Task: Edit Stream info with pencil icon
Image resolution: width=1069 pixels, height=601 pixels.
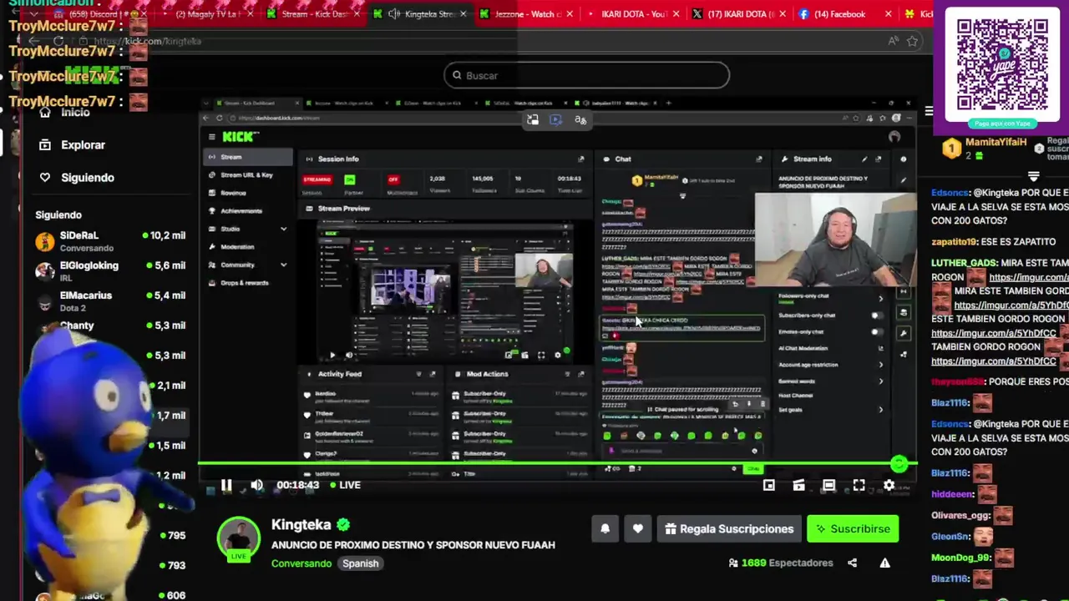Action: (864, 159)
